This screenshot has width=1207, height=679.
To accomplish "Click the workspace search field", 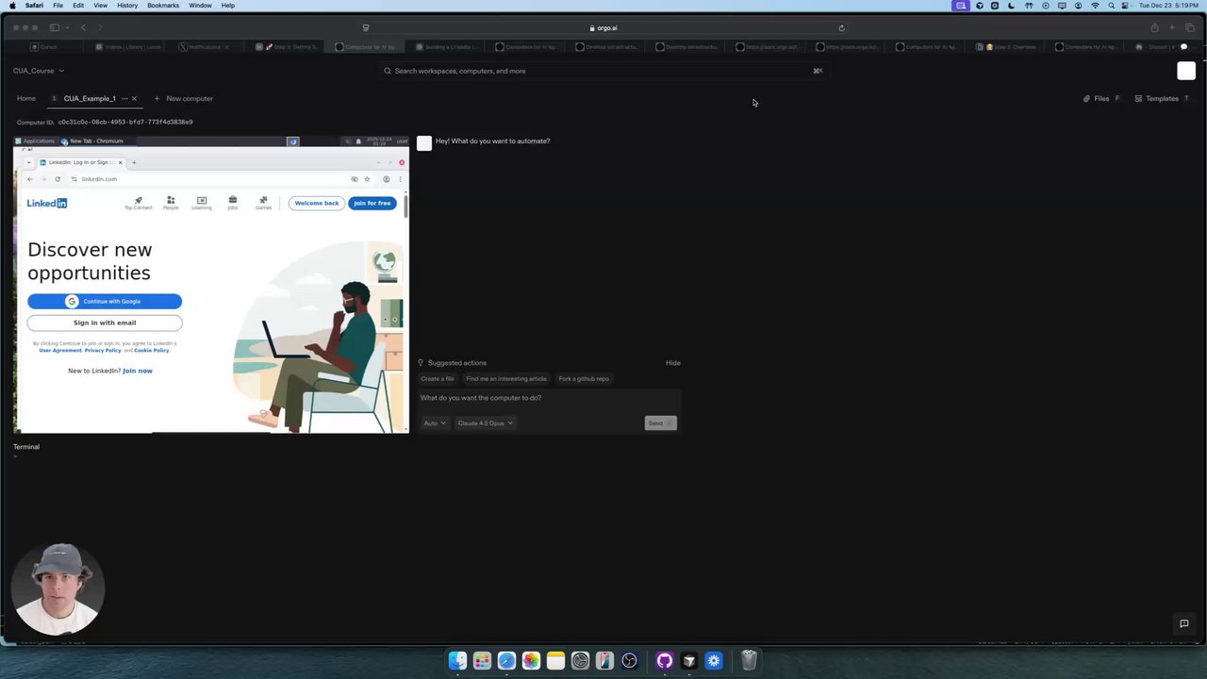I will pos(603,71).
